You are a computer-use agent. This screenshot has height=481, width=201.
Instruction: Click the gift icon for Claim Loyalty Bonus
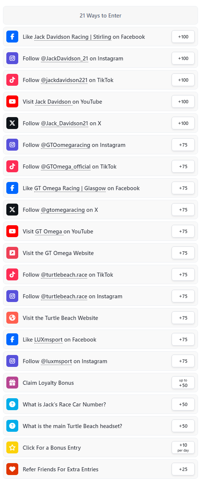coord(12,383)
